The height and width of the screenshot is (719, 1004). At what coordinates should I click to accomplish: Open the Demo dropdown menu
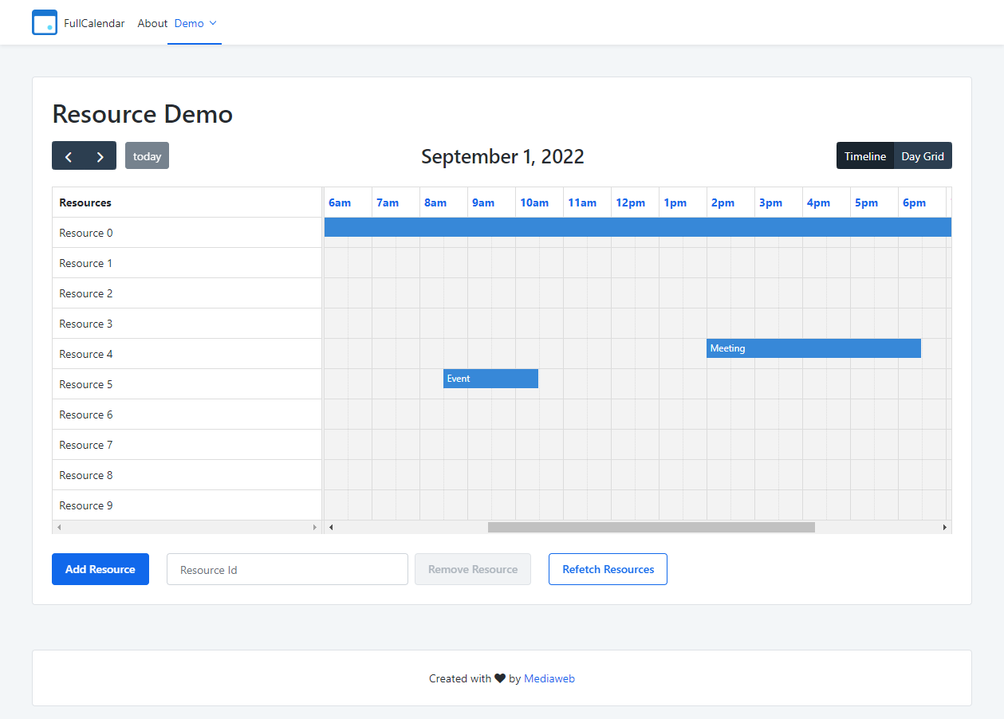pos(195,23)
